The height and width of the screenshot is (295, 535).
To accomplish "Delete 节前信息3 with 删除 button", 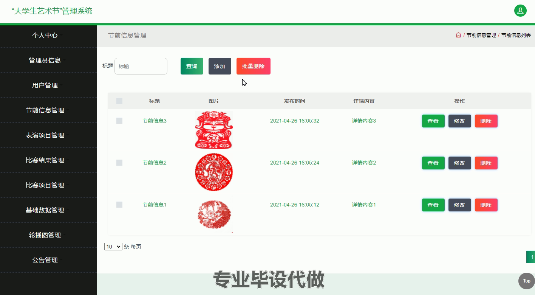I will [x=486, y=121].
